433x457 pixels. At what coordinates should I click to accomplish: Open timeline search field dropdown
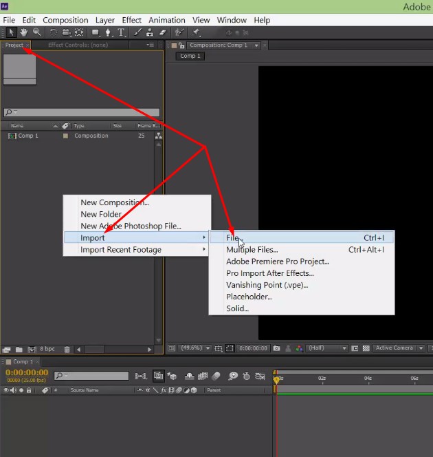pos(60,375)
